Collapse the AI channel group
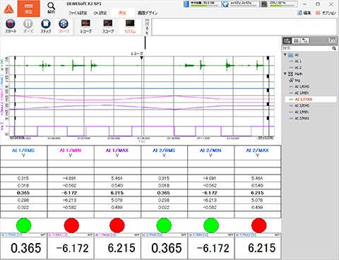 tap(285, 54)
